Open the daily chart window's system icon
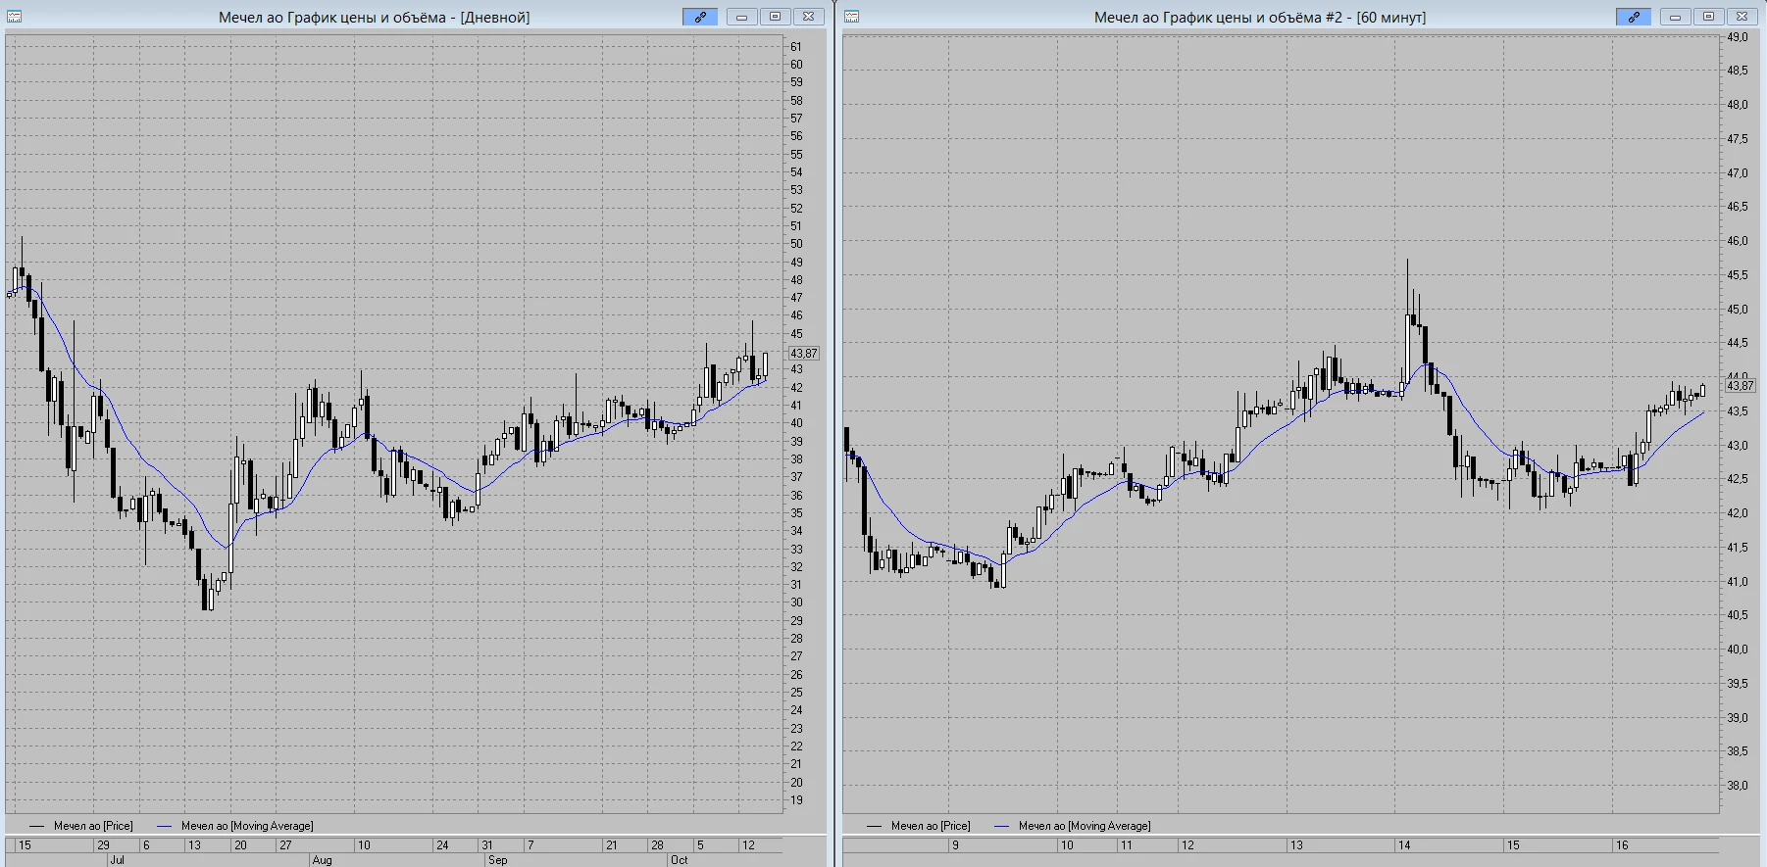The width and height of the screenshot is (1767, 867). (x=15, y=17)
